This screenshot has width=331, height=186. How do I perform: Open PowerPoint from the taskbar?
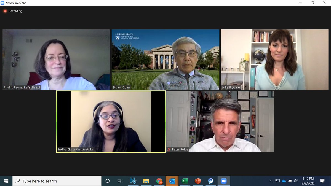(198, 181)
